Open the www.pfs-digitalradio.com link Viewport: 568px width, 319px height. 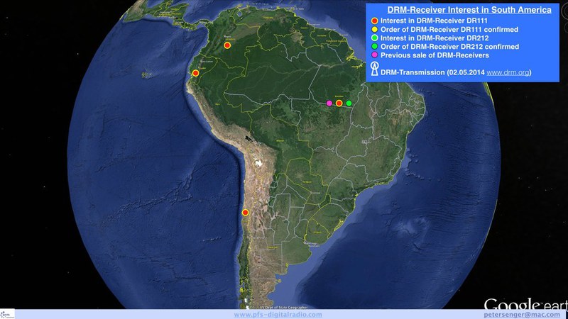coord(278,314)
